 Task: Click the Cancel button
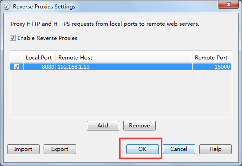[x=179, y=149]
